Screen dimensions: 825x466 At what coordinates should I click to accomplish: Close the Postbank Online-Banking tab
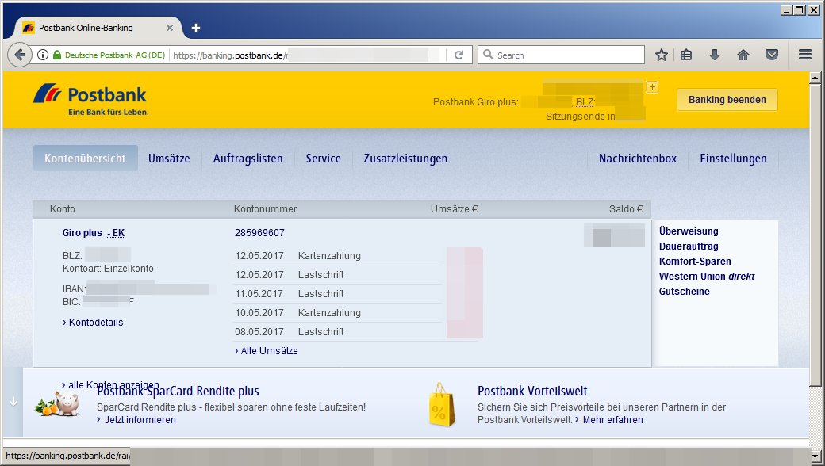(x=170, y=28)
